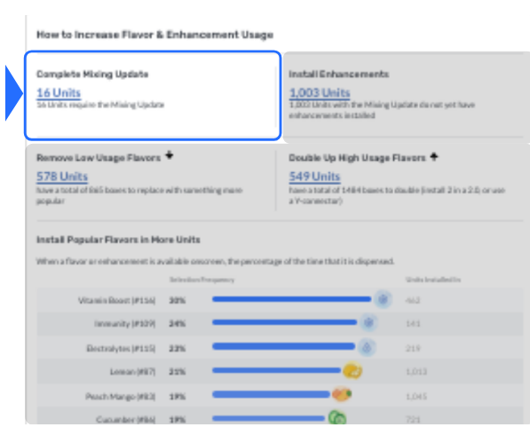The image size is (530, 435).
Task: Click down arrow beside Remove Low Usage Flavors
Action: [x=169, y=155]
